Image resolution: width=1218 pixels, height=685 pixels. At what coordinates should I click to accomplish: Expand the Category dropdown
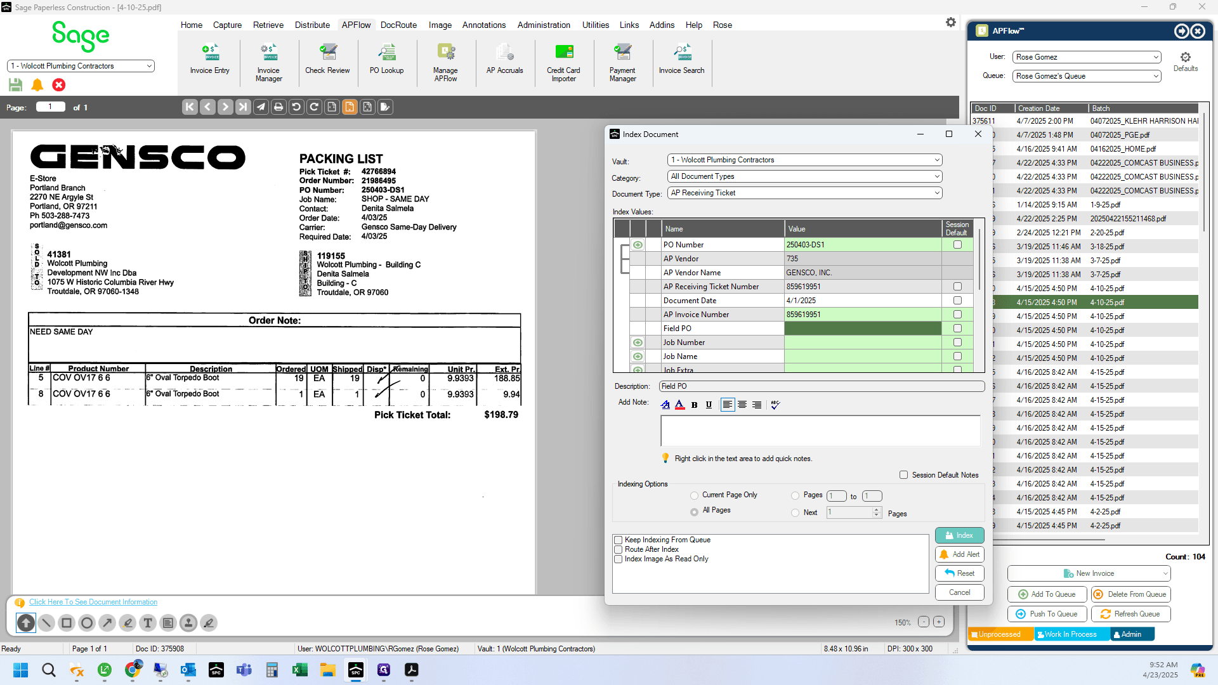click(804, 176)
